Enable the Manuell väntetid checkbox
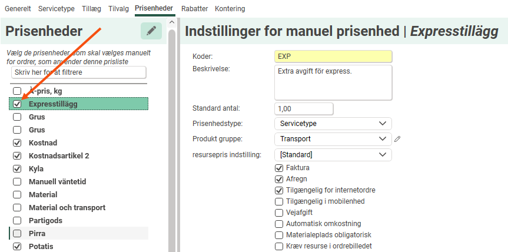The width and height of the screenshot is (508, 252). click(17, 182)
